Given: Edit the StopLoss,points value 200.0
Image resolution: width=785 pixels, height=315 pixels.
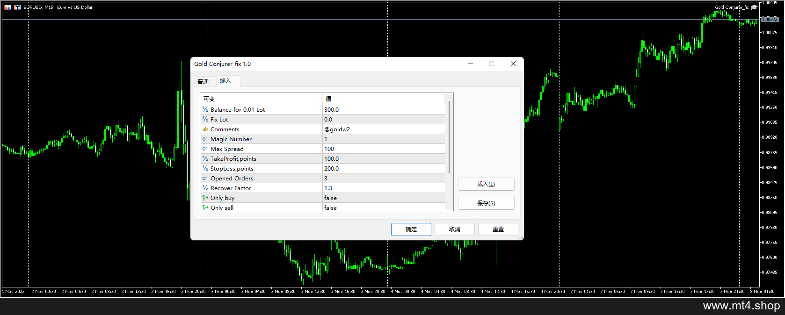Looking at the screenshot, I should pyautogui.click(x=384, y=168).
